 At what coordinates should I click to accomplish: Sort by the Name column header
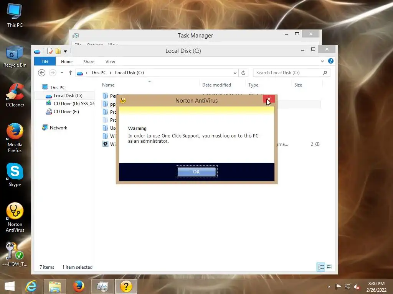[x=108, y=85]
